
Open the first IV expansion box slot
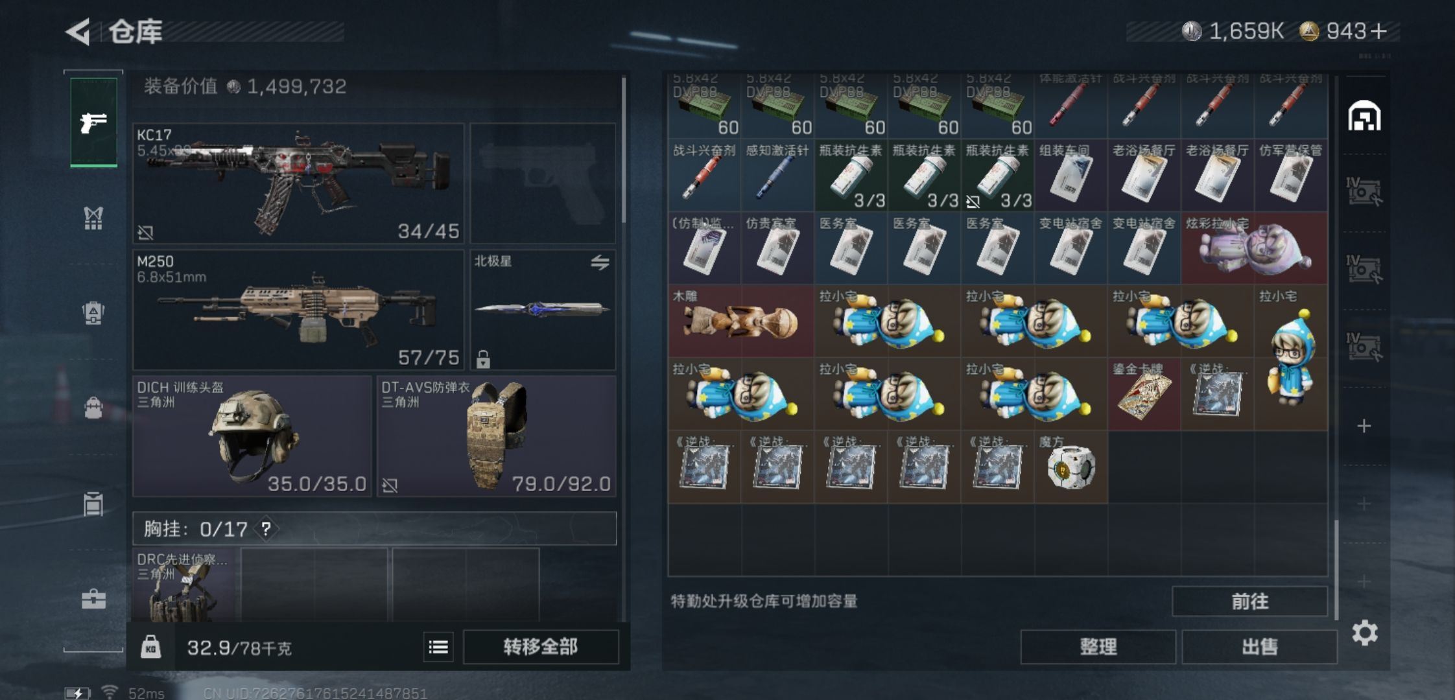click(1364, 192)
